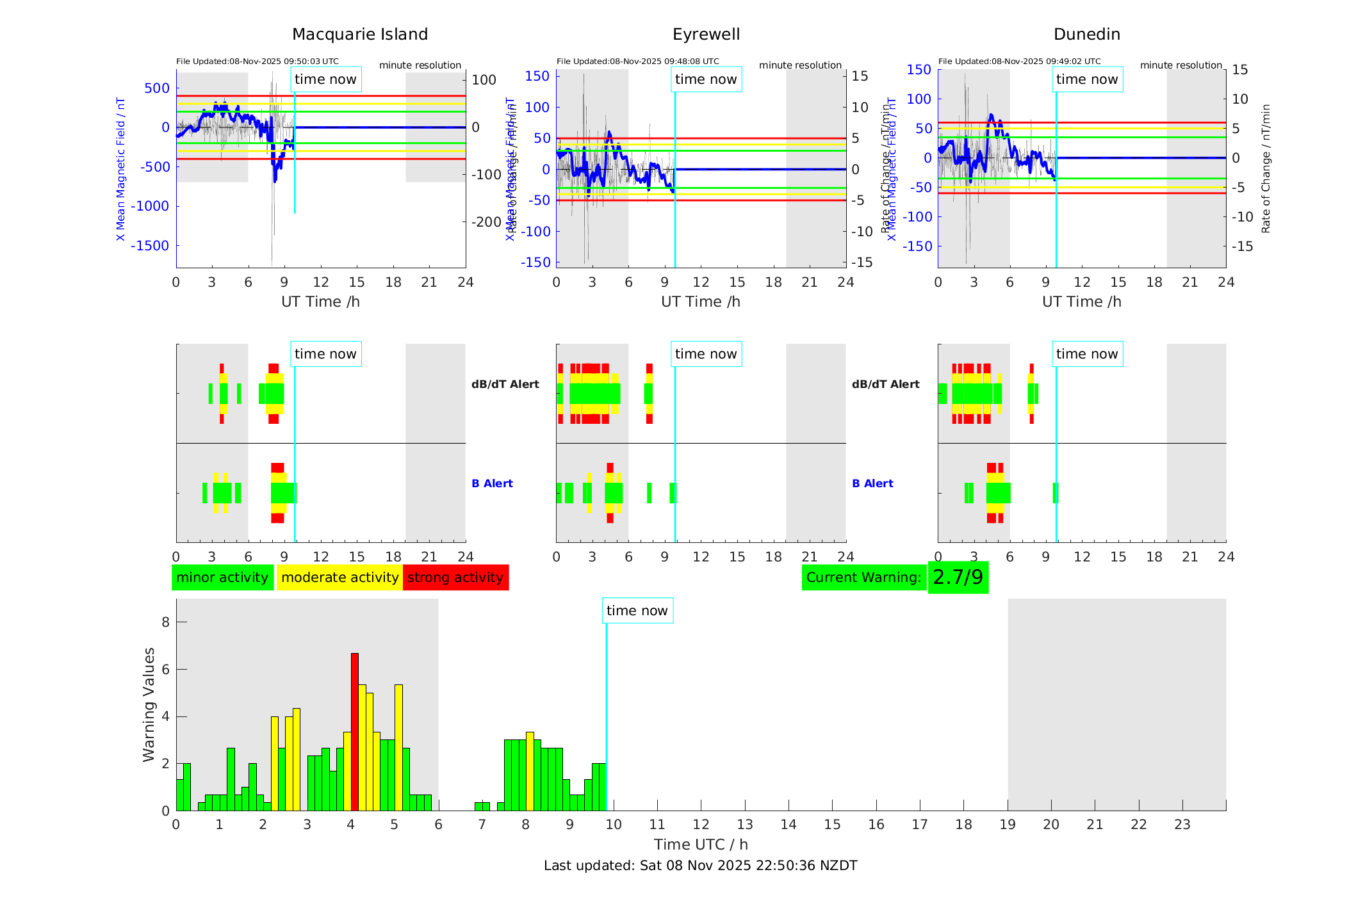This screenshot has width=1356, height=920.
Task: Click the red 'strong activity' legend box
Action: pyautogui.click(x=455, y=577)
